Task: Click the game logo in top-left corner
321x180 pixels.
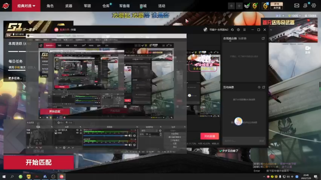Action: click(x=6, y=6)
